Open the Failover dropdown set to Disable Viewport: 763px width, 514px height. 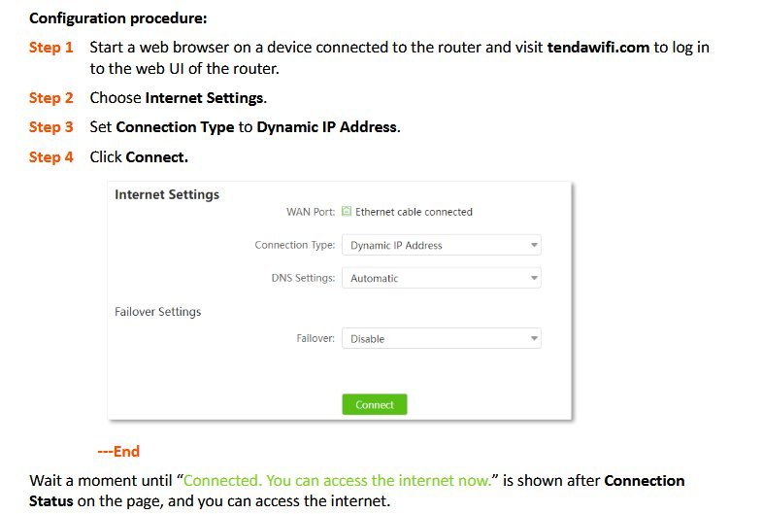tap(441, 339)
